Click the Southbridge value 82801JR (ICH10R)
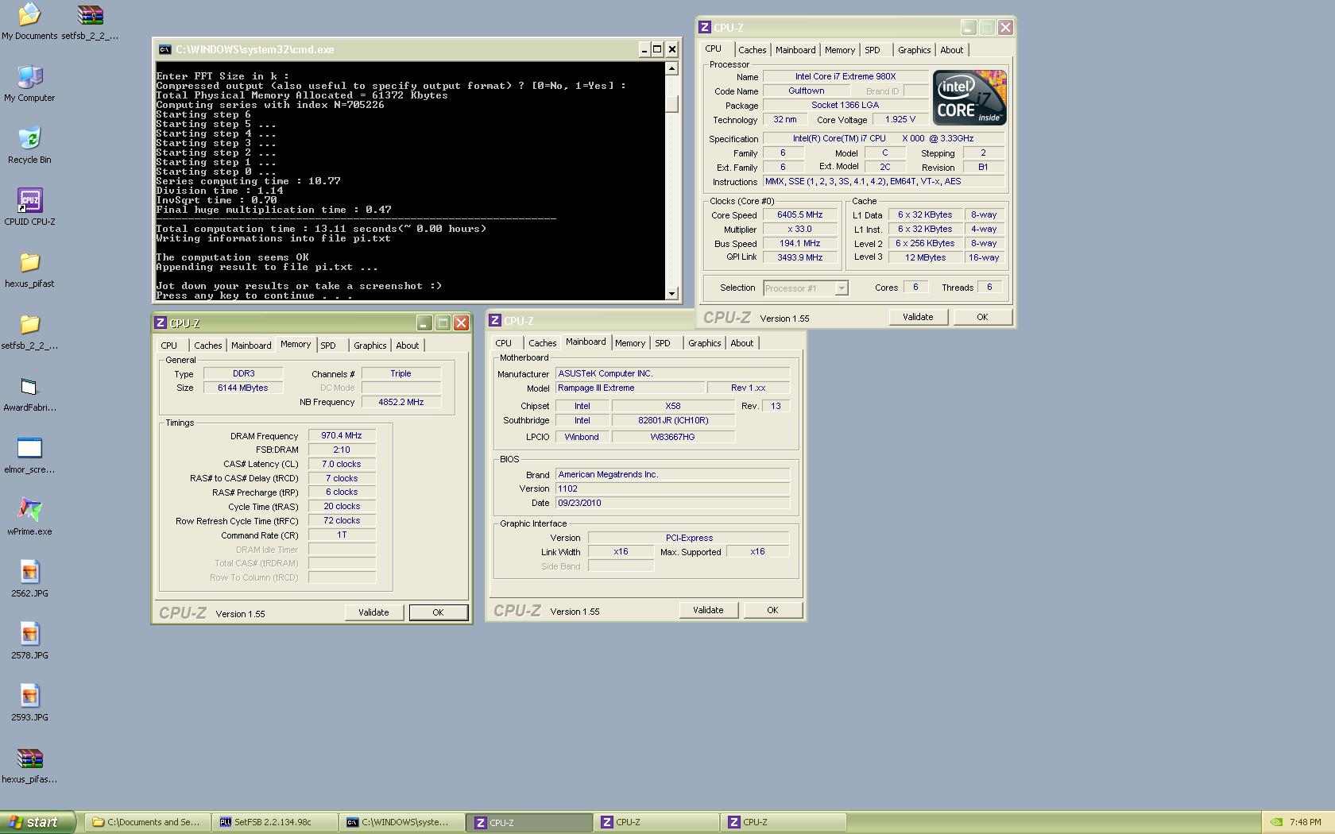The width and height of the screenshot is (1335, 834). pyautogui.click(x=673, y=420)
